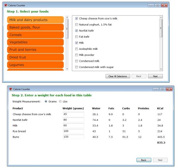Uncheck the Milk checkbox
The width and height of the screenshot is (178, 168).
click(x=76, y=43)
